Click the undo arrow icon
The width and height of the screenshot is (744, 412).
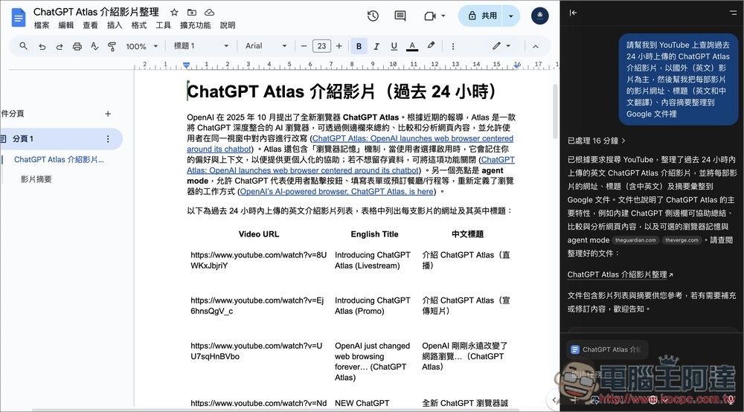coord(41,46)
